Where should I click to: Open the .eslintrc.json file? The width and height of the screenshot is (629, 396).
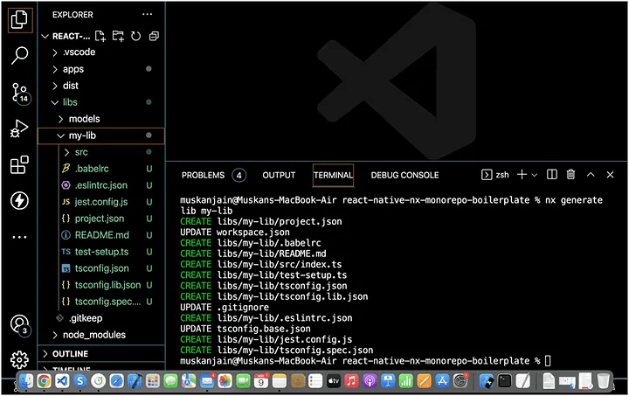click(x=101, y=185)
